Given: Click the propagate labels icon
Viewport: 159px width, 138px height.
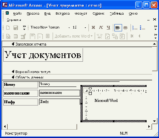Looking at the screenshot, I should coord(122,36).
